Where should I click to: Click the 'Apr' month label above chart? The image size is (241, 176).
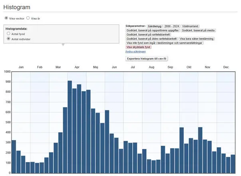point(77,67)
